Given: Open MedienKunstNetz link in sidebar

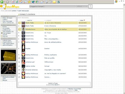Looking at the screenshot, I should (8, 77).
